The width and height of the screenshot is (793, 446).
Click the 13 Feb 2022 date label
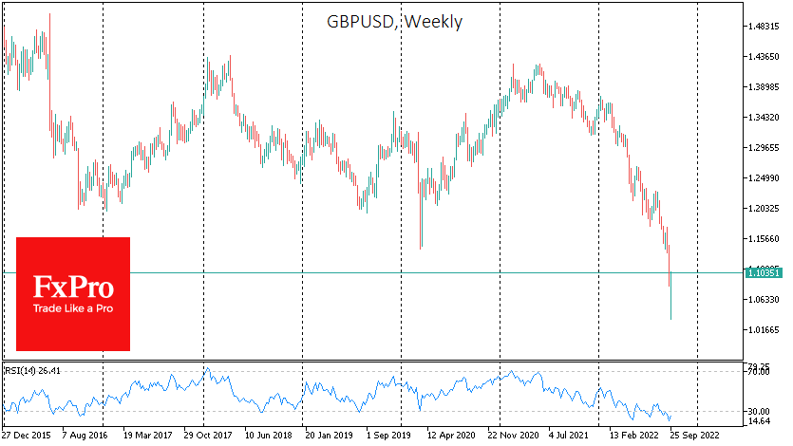pos(634,435)
